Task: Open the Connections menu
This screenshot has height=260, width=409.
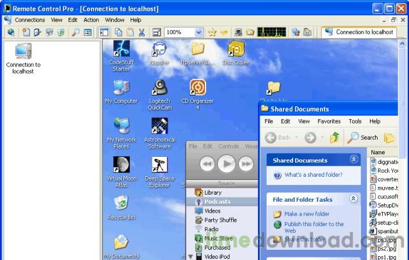Action: tap(29, 20)
